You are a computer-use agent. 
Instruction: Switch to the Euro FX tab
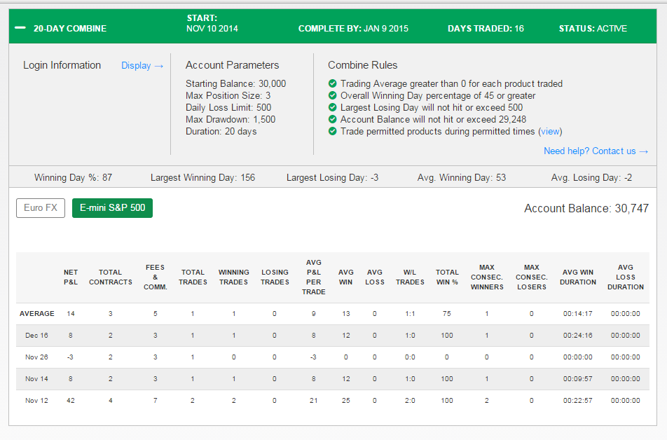click(41, 208)
